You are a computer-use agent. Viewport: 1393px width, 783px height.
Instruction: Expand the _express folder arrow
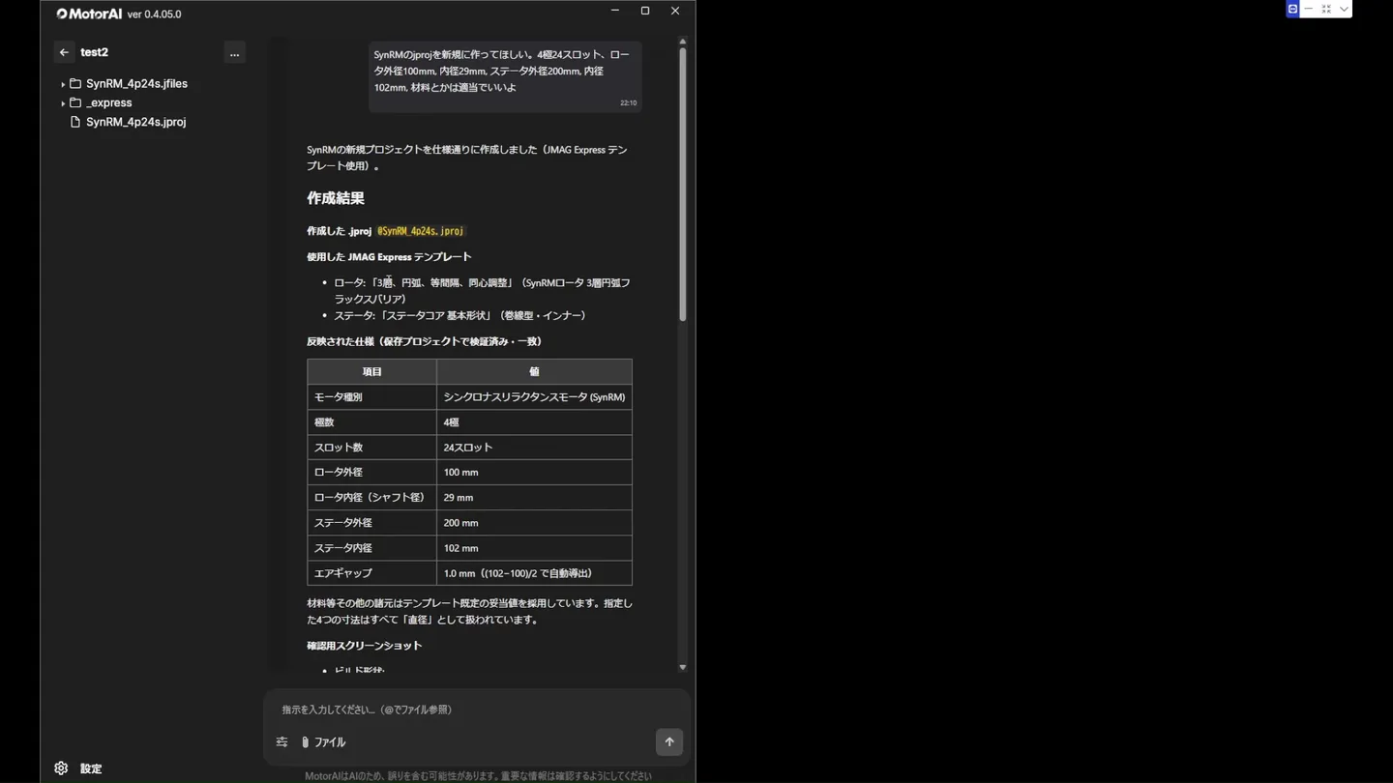(63, 103)
